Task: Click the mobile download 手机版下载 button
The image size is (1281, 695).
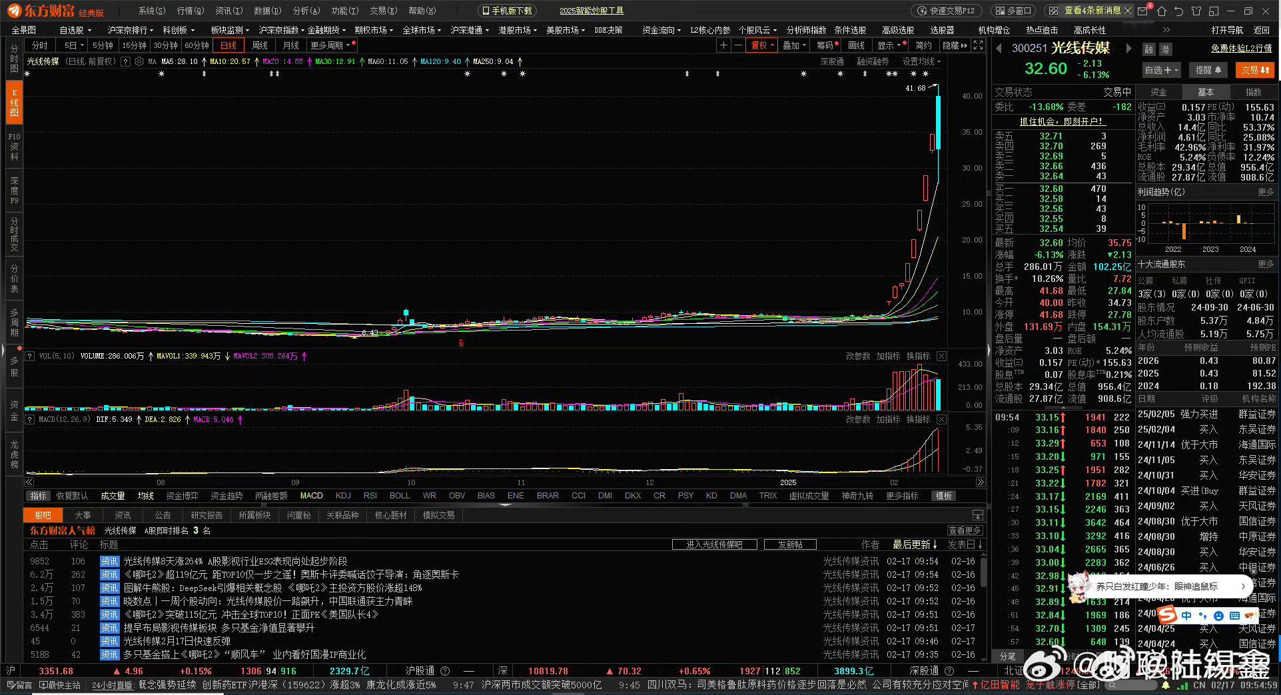Action: tap(508, 11)
